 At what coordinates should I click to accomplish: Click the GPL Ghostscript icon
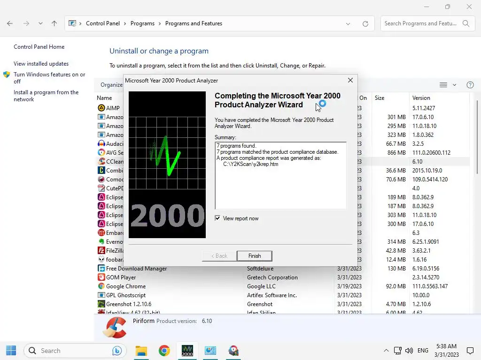[101, 295]
